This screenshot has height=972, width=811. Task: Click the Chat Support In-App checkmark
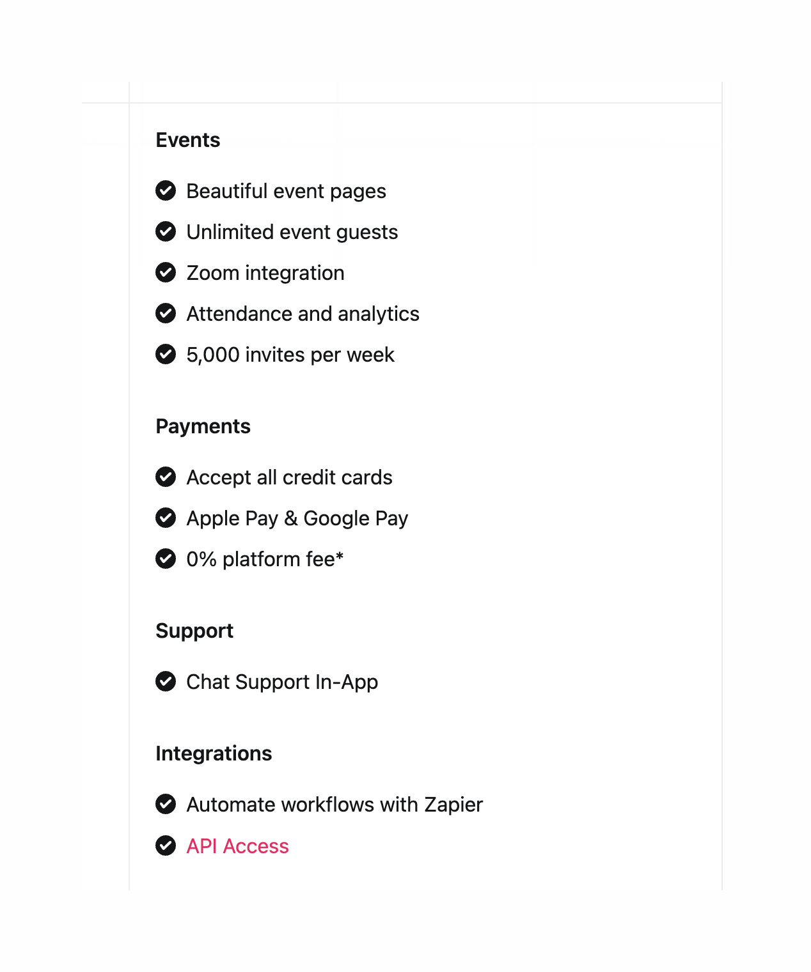[166, 681]
